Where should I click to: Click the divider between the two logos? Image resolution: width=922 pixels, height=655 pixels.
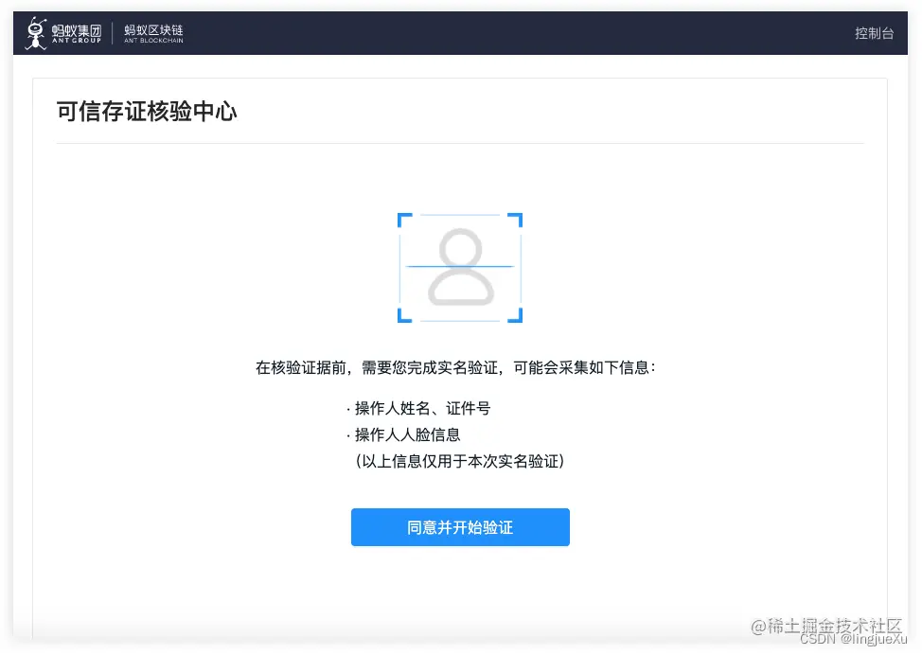(110, 32)
